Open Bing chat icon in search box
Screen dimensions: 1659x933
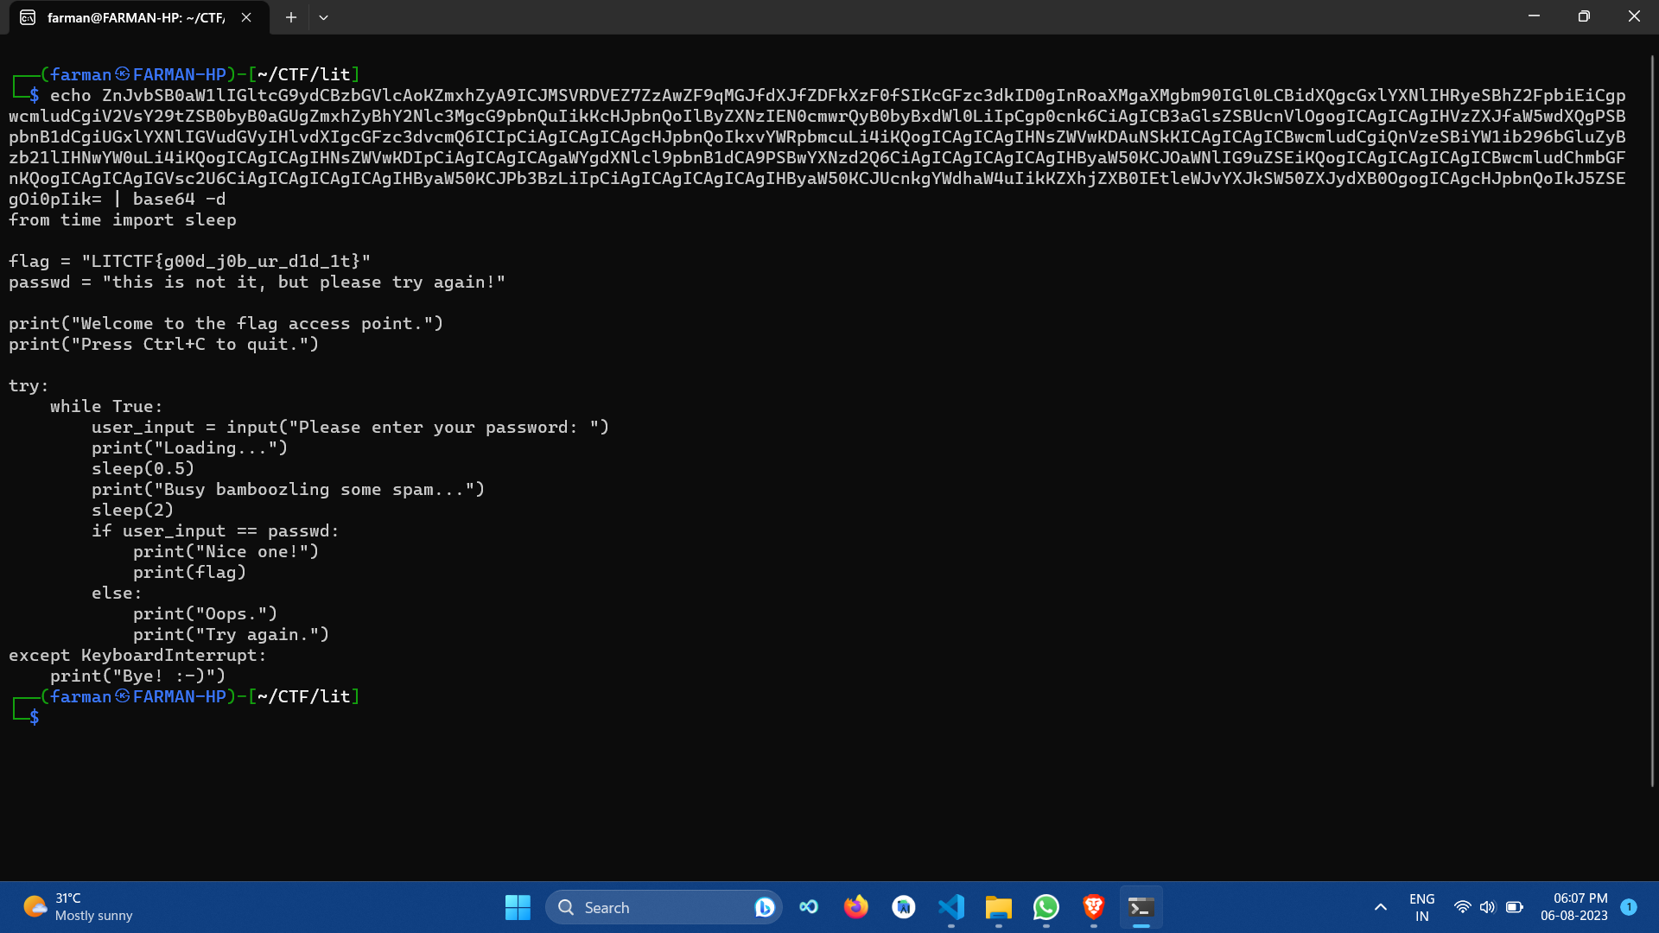(x=764, y=907)
